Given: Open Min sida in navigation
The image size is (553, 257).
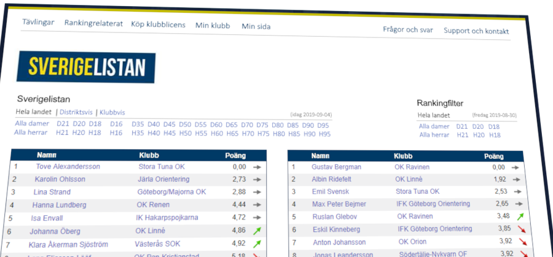Looking at the screenshot, I should [256, 26].
